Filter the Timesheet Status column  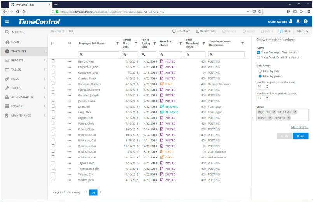[x=180, y=44]
